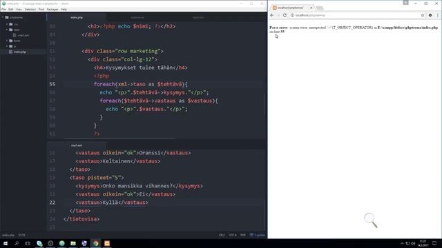This screenshot has height=248, width=442.
Task: Open the Selection menu in Atom
Action: [30, 9]
